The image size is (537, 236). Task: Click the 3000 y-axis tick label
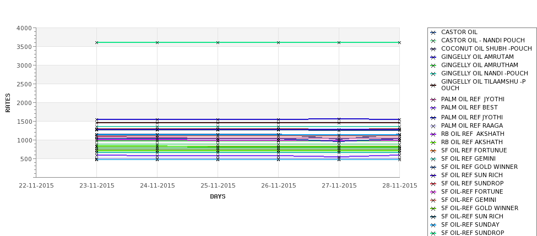tap(24, 65)
